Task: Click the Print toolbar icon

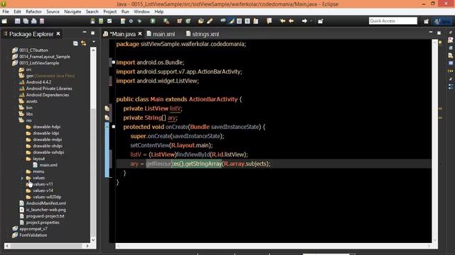Action: 34,21
